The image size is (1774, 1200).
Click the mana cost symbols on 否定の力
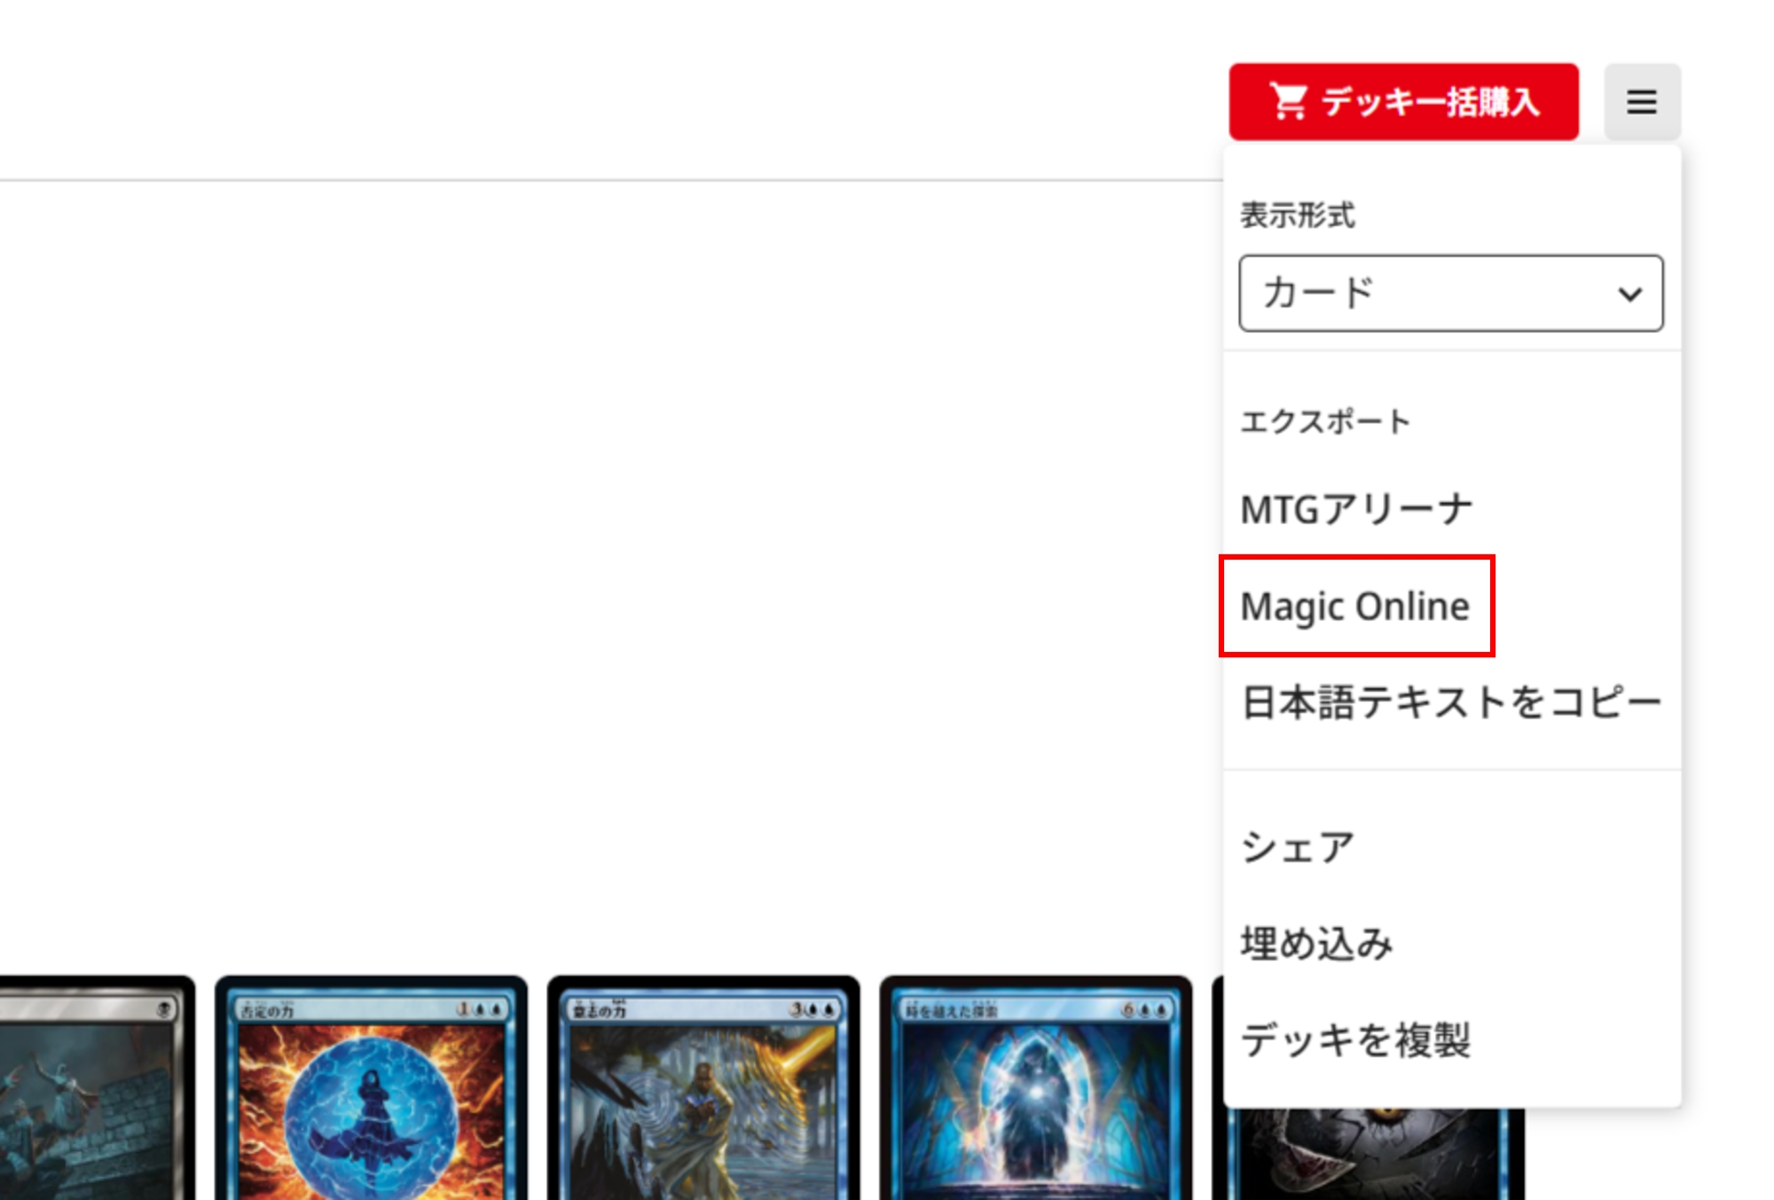point(480,1009)
